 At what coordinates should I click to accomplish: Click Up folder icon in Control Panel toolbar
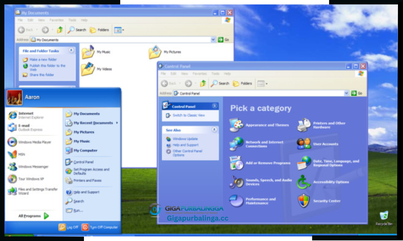point(203,83)
